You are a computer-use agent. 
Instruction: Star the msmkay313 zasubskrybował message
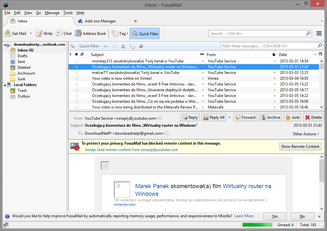77,61
